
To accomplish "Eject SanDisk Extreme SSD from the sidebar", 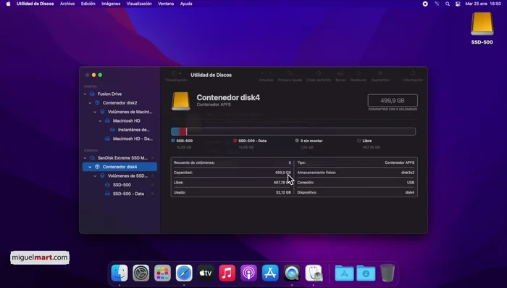I will 152,158.
